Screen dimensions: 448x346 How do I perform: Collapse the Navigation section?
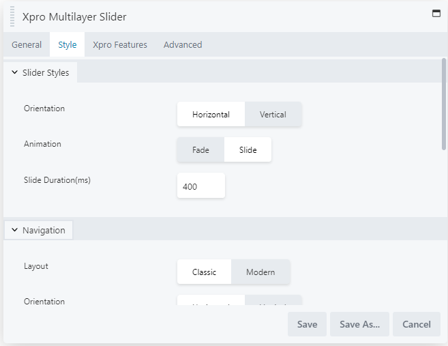pos(39,231)
